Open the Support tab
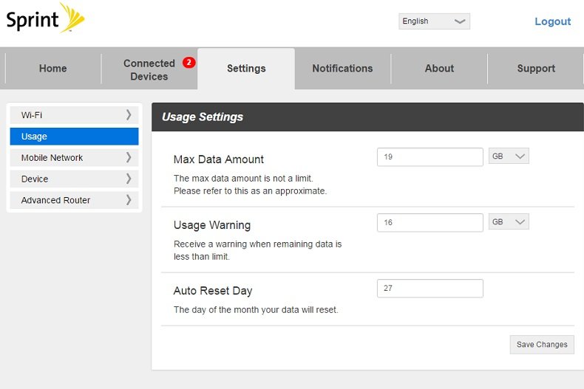Screen dimensions: 584x389 tap(536, 69)
